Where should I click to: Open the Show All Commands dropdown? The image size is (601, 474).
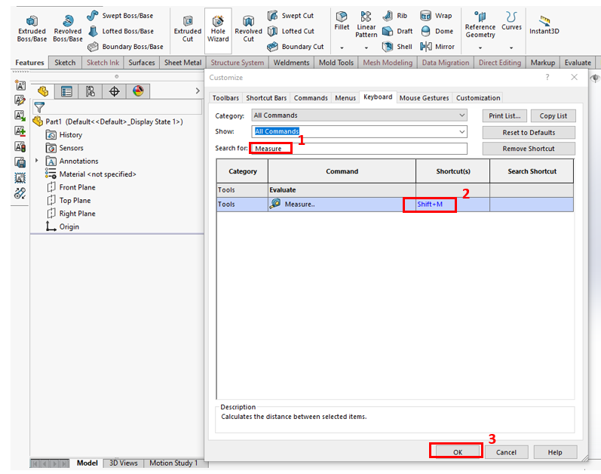(359, 131)
